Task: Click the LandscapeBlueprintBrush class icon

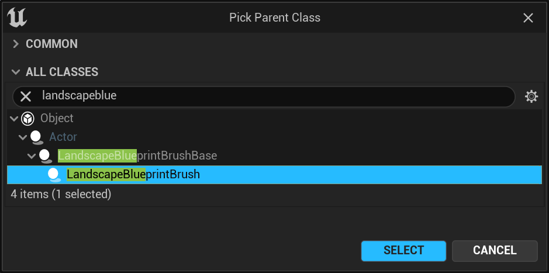Action: point(54,175)
